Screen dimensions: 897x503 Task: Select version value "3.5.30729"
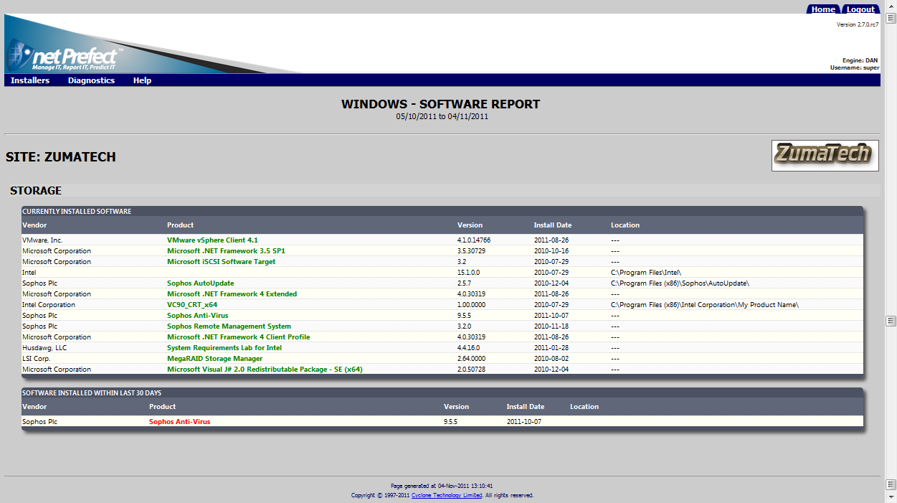[x=472, y=251]
